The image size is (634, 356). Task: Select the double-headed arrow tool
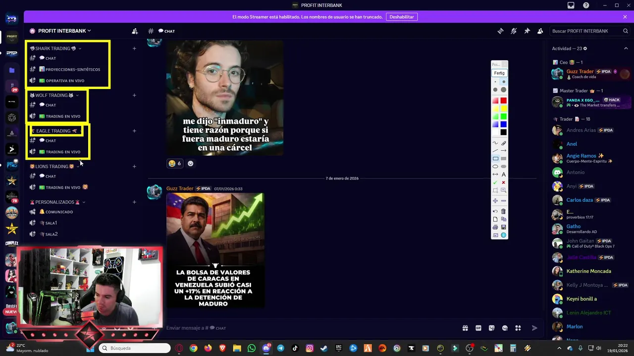click(x=495, y=175)
